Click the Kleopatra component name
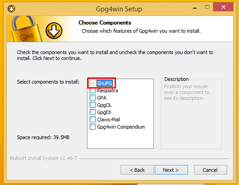 tap(107, 90)
